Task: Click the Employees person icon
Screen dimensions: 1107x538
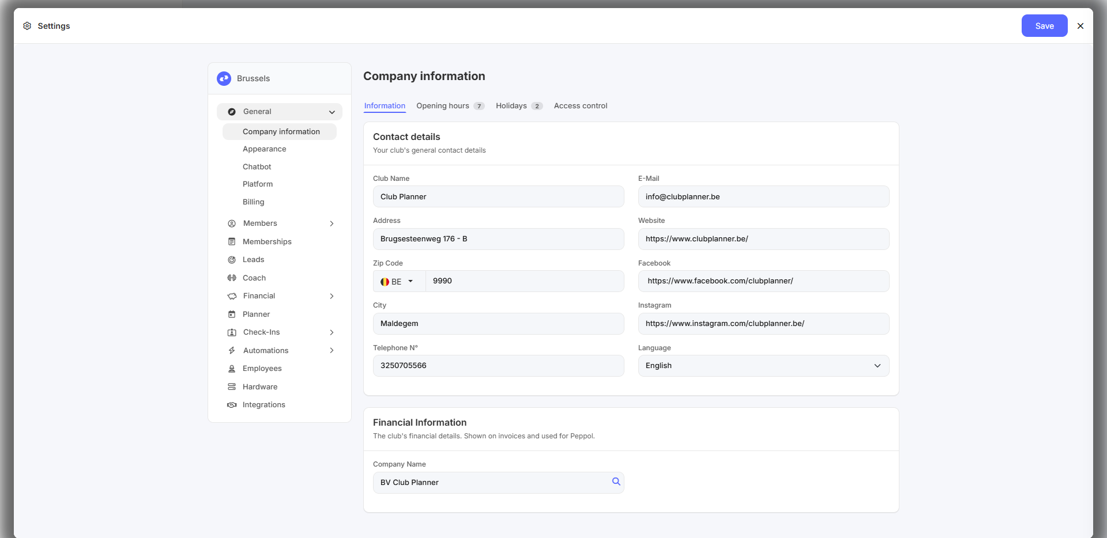Action: point(232,369)
